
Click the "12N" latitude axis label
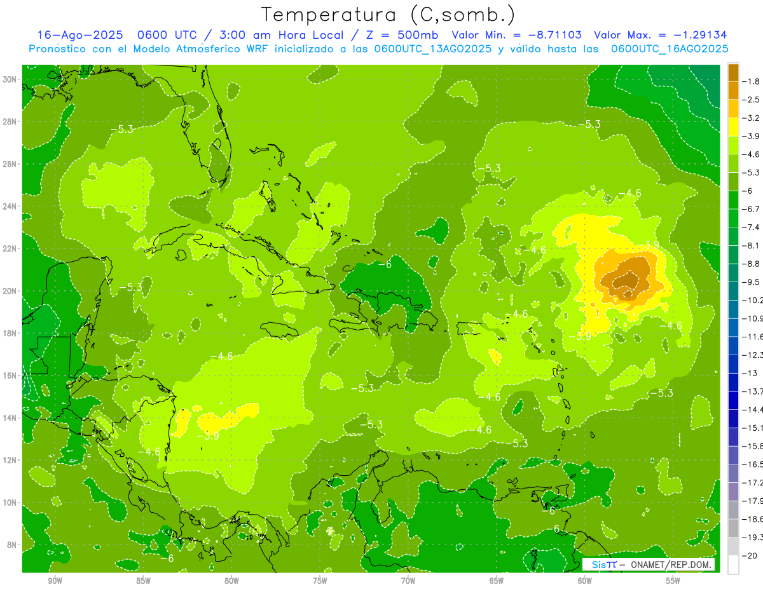point(10,460)
